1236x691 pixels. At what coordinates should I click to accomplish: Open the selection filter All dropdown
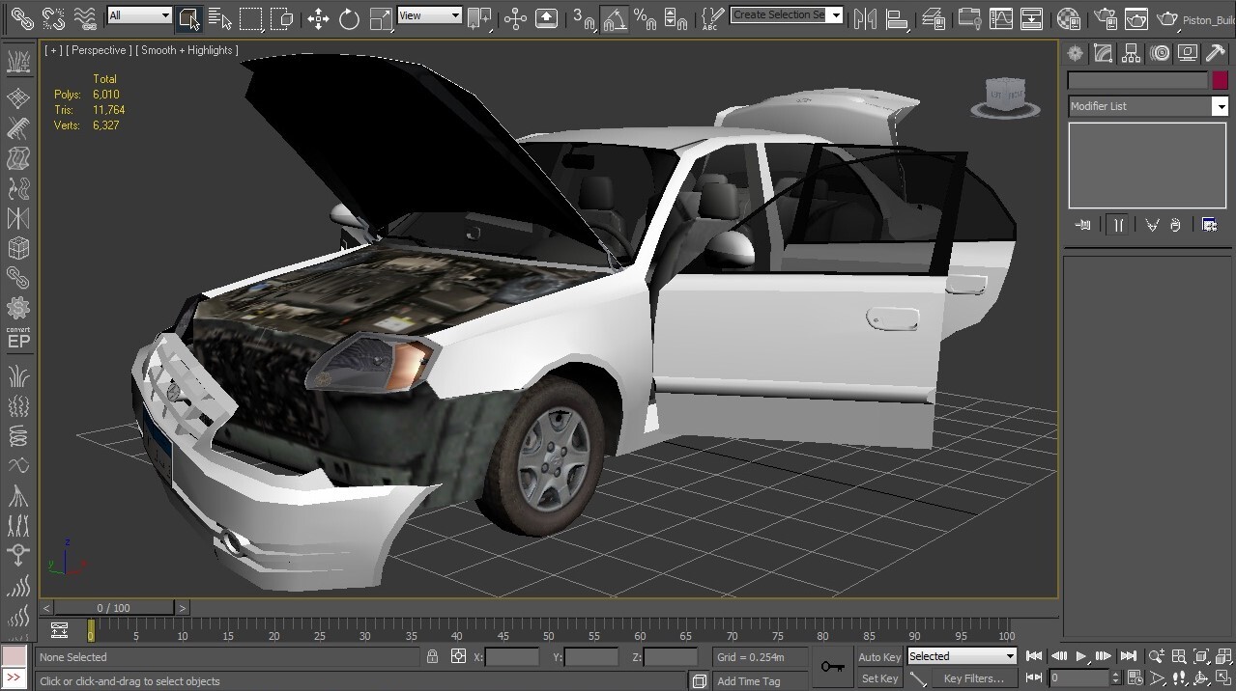pos(139,14)
